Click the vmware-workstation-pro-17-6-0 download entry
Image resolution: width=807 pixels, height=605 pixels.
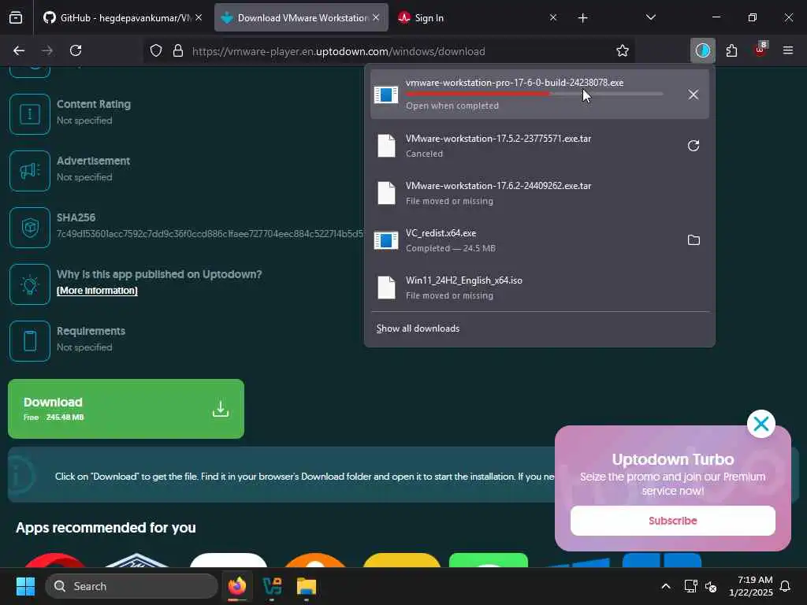pos(539,95)
